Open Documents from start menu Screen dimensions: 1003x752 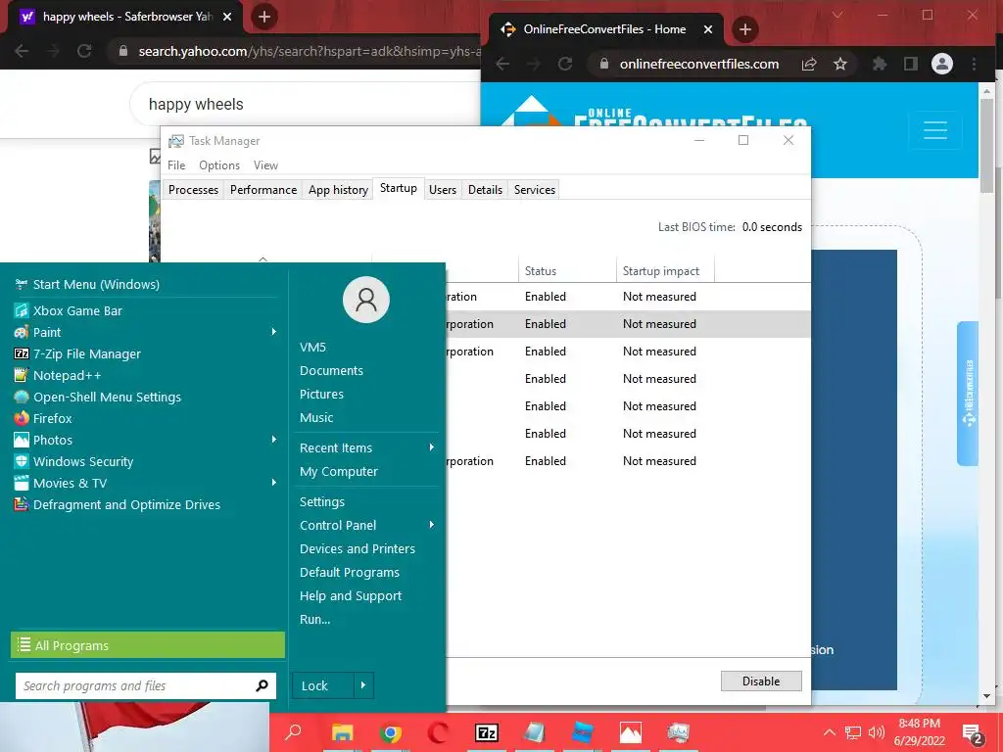pyautogui.click(x=331, y=371)
